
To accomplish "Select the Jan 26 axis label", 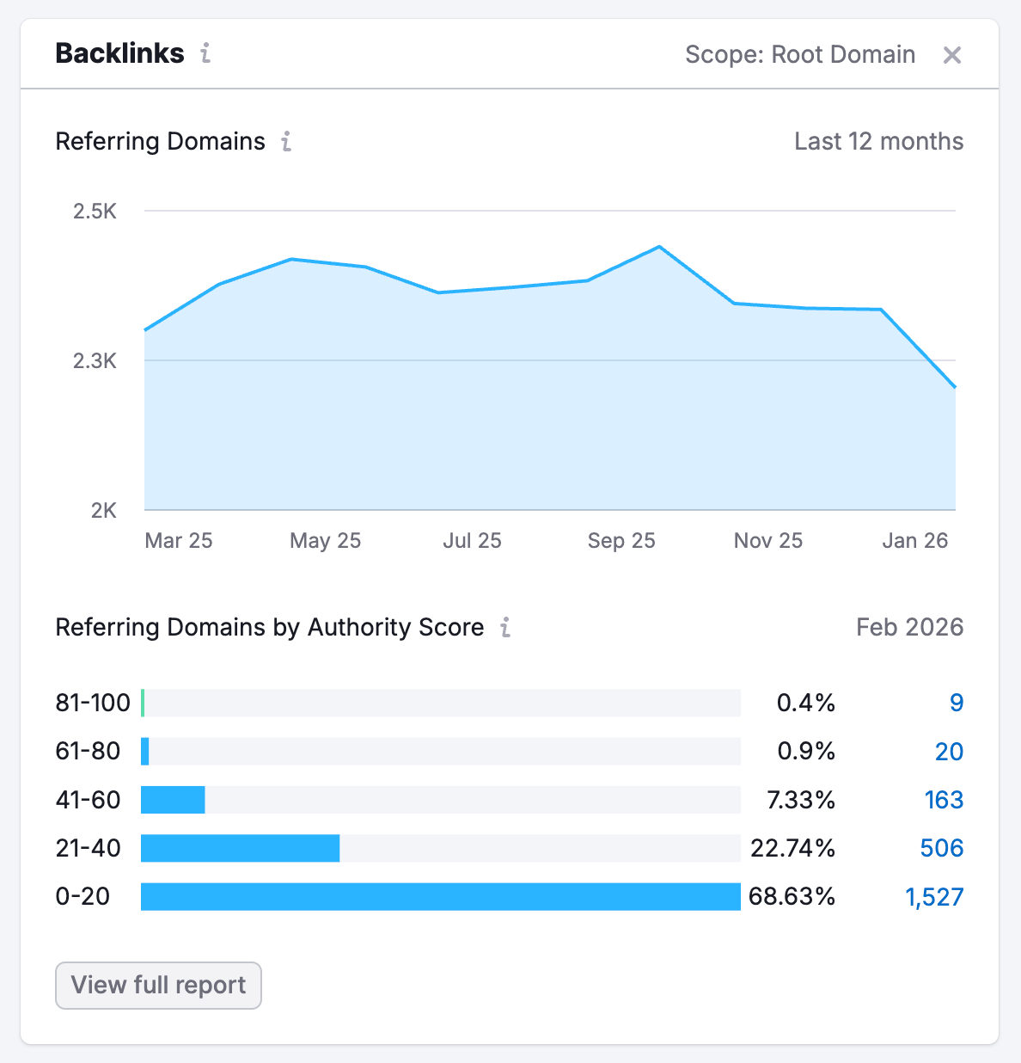I will (x=914, y=540).
